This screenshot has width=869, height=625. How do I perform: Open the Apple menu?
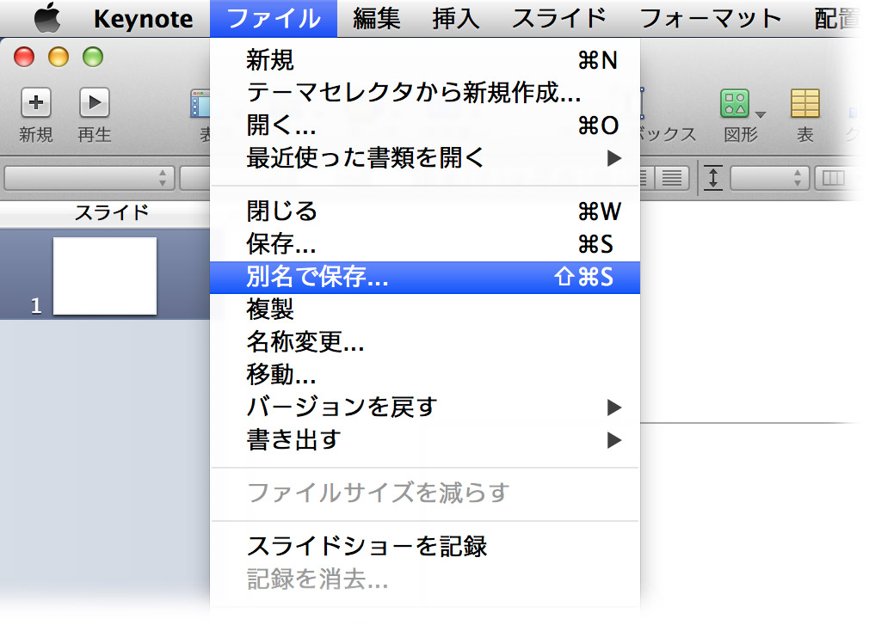47,18
